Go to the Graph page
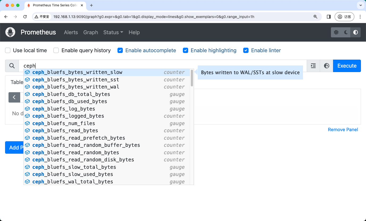 [91, 32]
